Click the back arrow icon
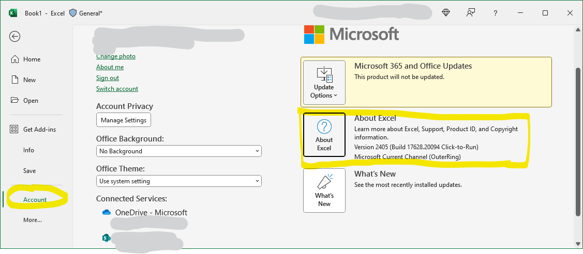This screenshot has width=583, height=254. click(x=15, y=36)
